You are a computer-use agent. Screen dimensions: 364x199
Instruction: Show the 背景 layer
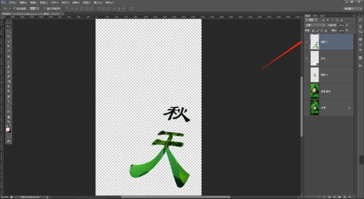pyautogui.click(x=307, y=108)
